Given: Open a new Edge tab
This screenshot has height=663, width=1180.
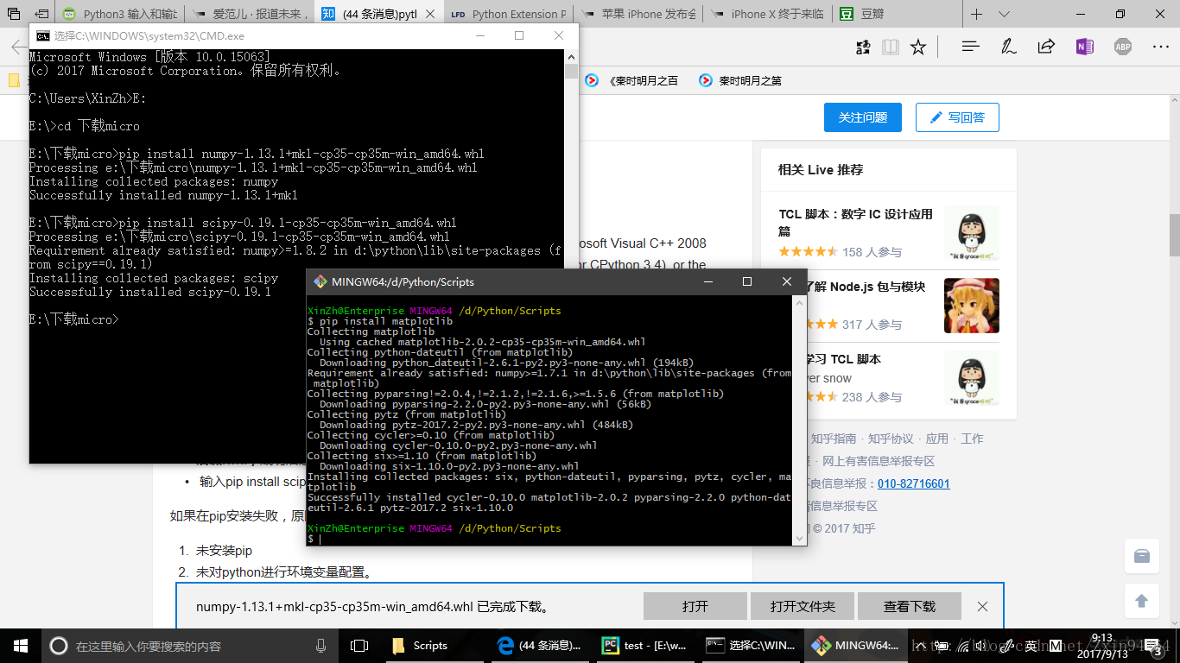Looking at the screenshot, I should (x=977, y=14).
